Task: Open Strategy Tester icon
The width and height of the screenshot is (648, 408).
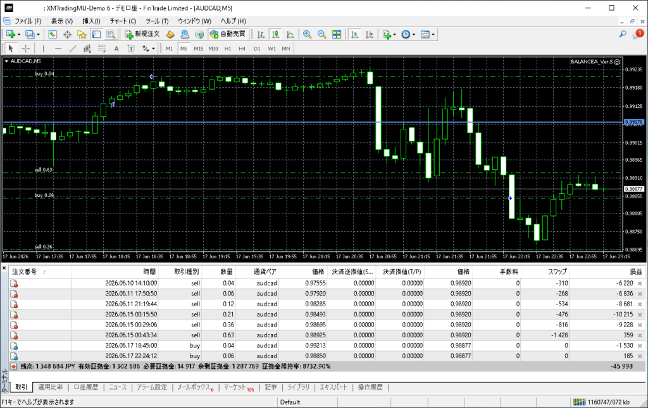Action: pyautogui.click(x=110, y=34)
